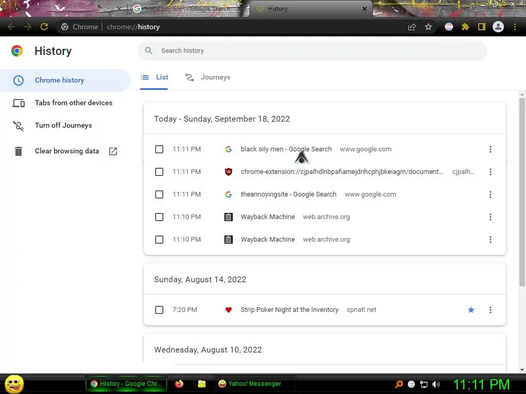526x394 pixels.
Task: Open the Chrome three-dot menu
Action: [515, 27]
